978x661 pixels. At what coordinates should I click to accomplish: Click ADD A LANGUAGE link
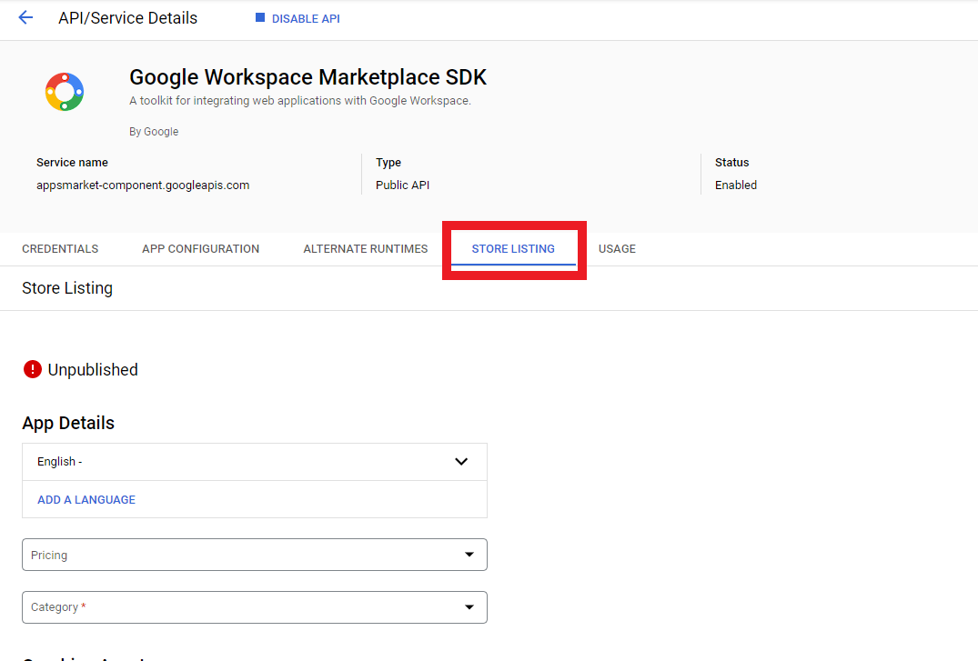click(86, 499)
